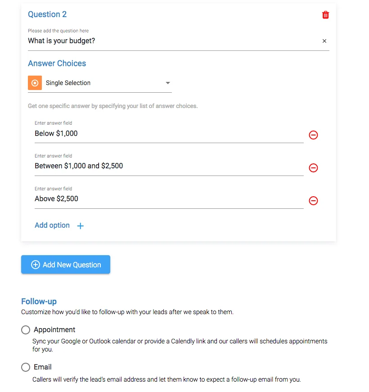This screenshot has height=392, width=369.
Task: Remove the "Below $1,000" answer option
Action: coord(314,135)
